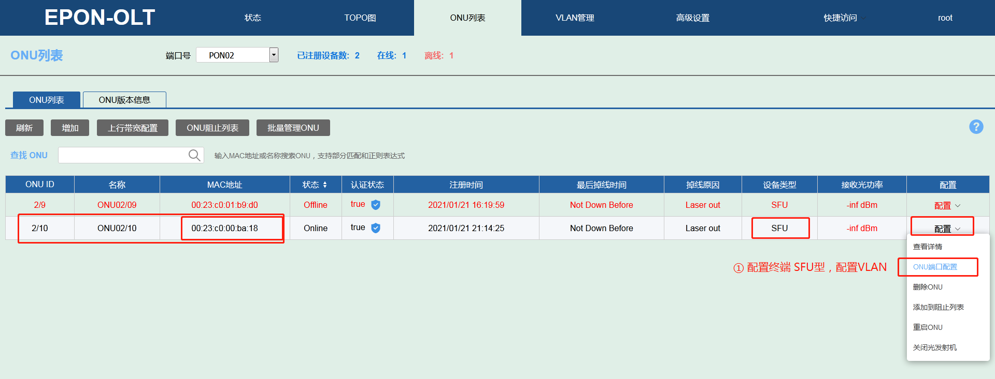Click the blue help question mark icon
This screenshot has width=995, height=379.
976,127
